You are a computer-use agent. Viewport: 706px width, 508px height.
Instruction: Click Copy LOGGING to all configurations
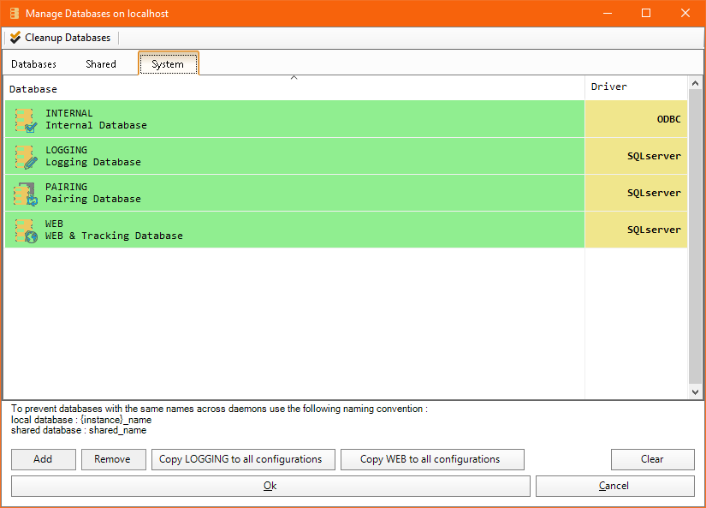point(240,459)
